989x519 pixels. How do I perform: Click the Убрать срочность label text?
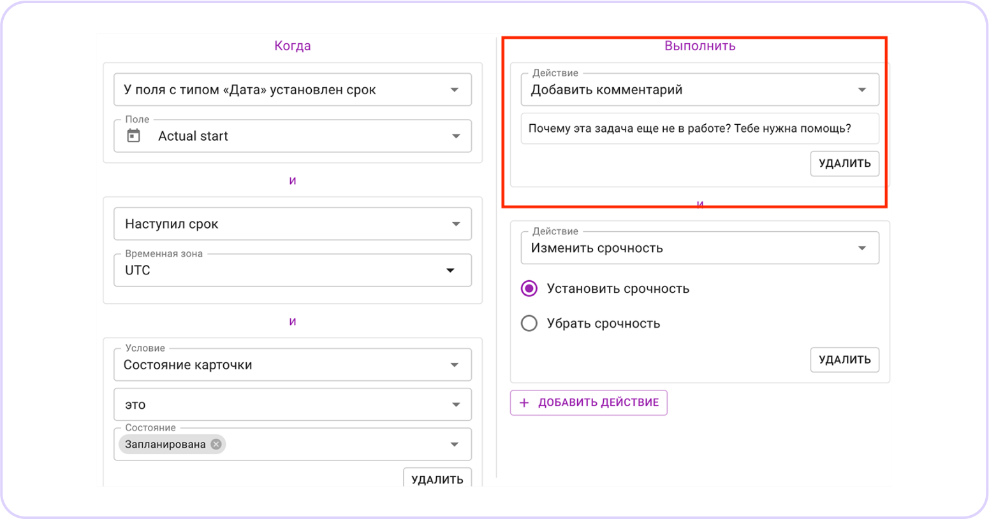pyautogui.click(x=603, y=323)
